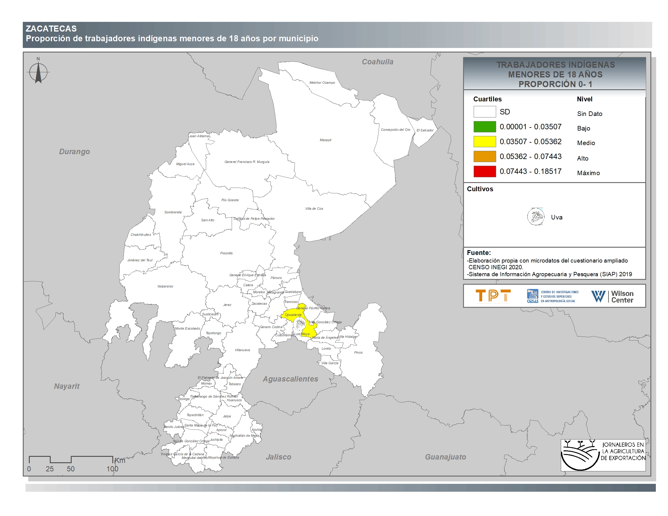This screenshot has width=668, height=516.
Task: Click the red Máximo legend swatch
Action: [485, 171]
